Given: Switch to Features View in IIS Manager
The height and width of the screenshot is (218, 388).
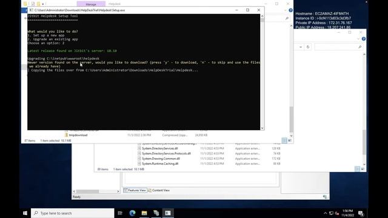Looking at the screenshot, I should click(x=135, y=190).
